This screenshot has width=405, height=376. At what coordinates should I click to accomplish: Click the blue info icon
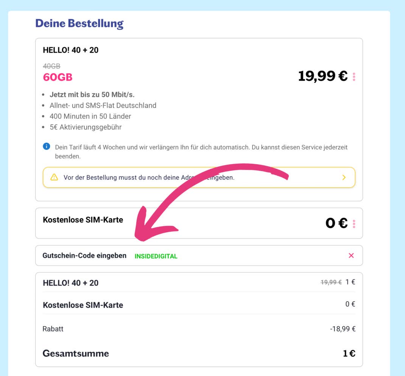(x=47, y=146)
